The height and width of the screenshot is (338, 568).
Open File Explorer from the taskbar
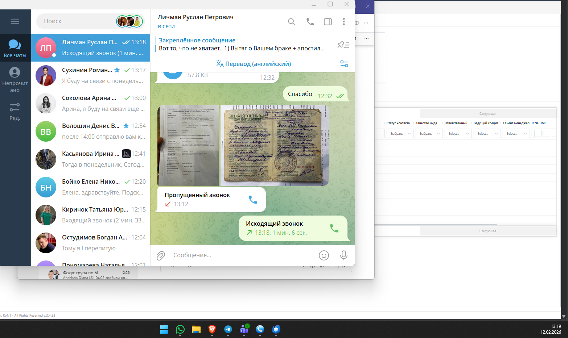196,329
